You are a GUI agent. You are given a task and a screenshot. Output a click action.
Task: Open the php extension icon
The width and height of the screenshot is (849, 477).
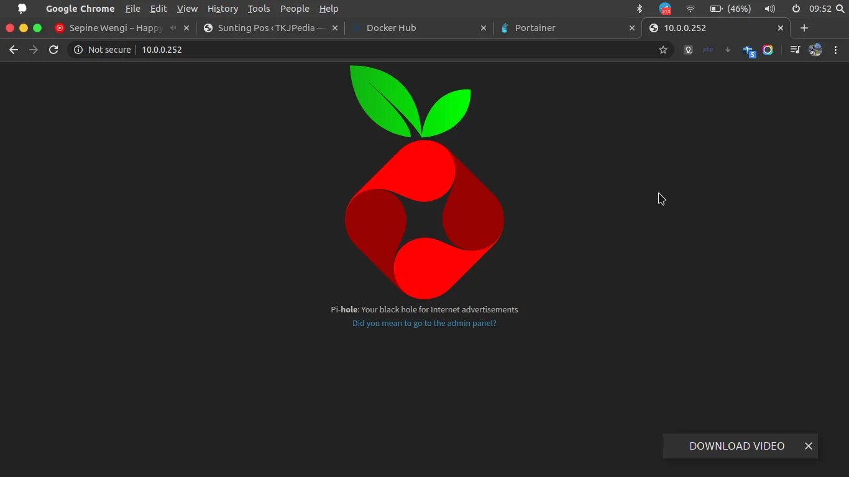(708, 50)
